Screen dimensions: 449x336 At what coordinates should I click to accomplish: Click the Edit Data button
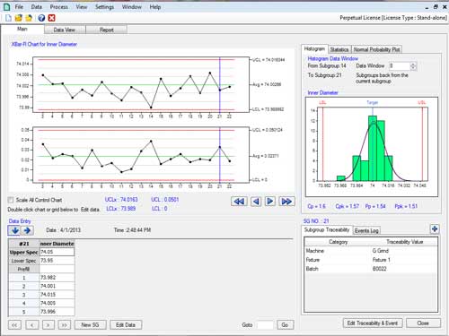pyautogui.click(x=126, y=325)
